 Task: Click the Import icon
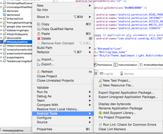point(39,60)
